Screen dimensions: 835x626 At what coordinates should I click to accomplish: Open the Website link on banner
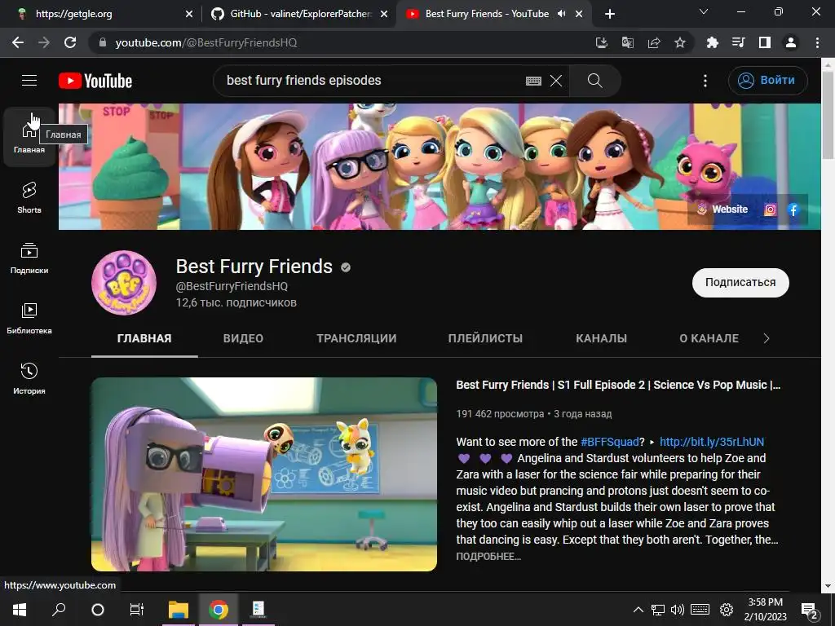(722, 209)
